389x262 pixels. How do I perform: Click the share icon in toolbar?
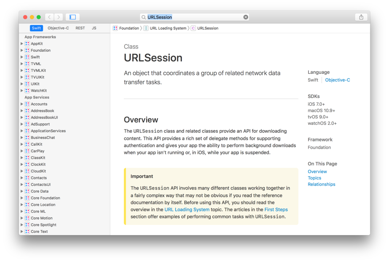click(x=361, y=17)
